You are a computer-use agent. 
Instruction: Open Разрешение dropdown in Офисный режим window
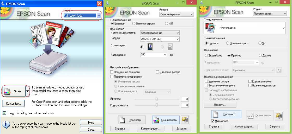(154, 55)
